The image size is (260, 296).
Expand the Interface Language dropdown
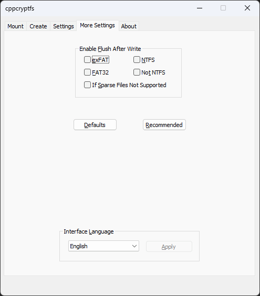(103, 246)
